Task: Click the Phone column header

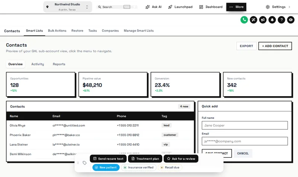Action: pos(121,116)
